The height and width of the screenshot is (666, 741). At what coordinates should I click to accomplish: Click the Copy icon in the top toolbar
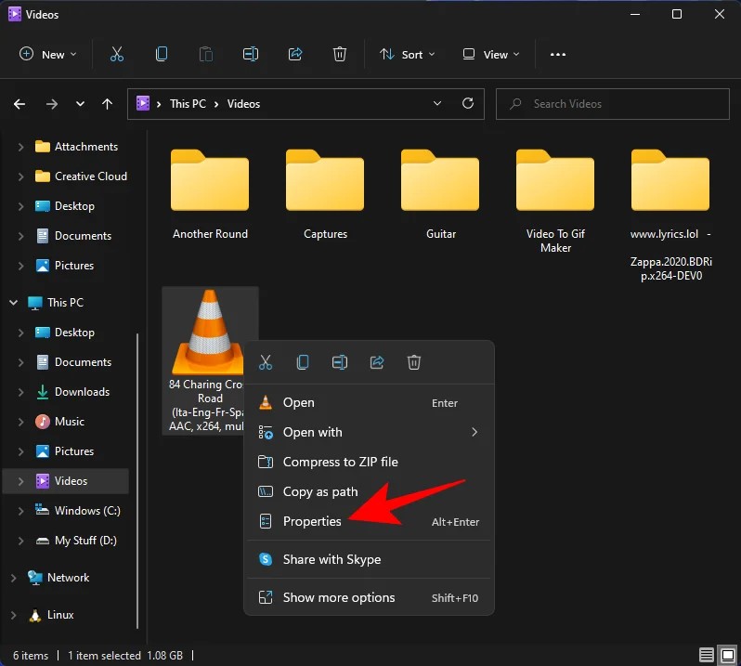[x=162, y=54]
